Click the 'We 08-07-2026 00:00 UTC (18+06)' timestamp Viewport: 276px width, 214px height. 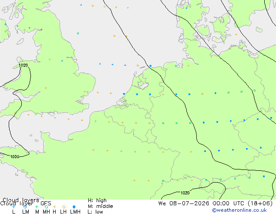point(215,204)
